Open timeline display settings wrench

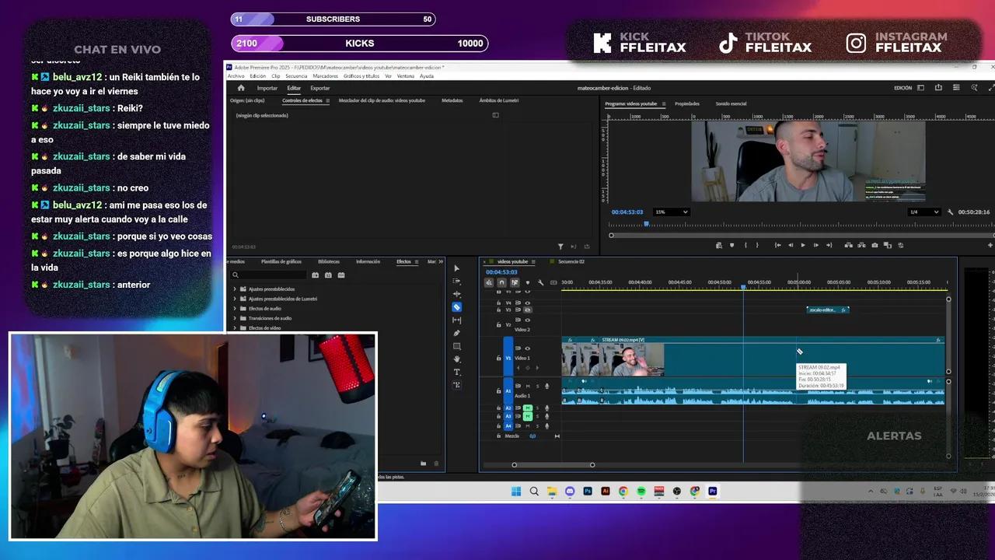point(541,282)
